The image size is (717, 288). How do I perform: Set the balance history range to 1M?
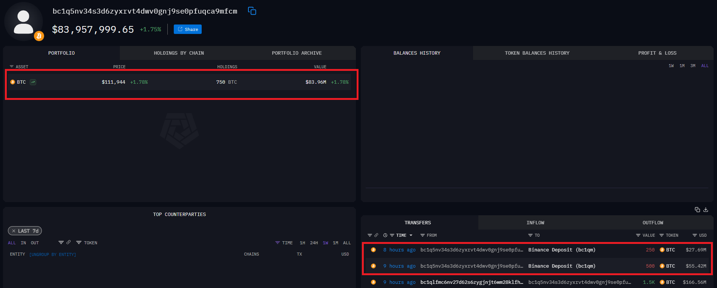682,66
